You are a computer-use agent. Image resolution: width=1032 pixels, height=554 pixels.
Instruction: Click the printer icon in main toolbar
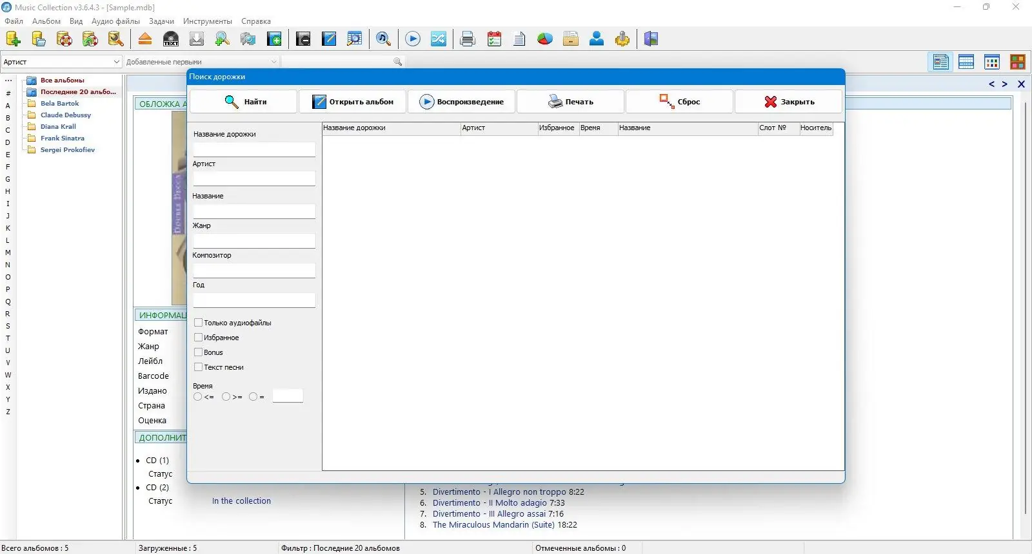(468, 39)
